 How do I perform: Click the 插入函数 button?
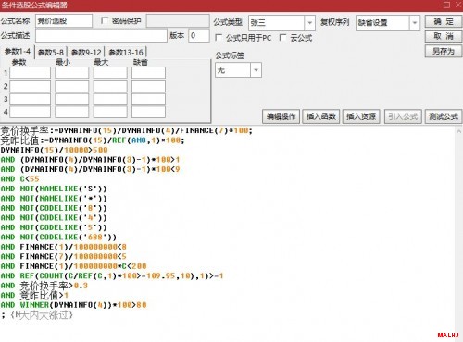click(321, 116)
